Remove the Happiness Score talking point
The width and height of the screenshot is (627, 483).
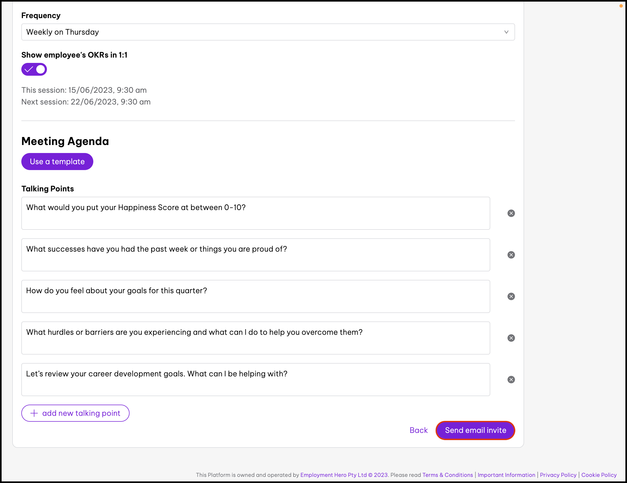[x=511, y=213]
